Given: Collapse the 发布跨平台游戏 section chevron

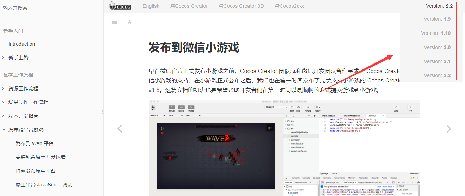Looking at the screenshot, I should click(3, 130).
